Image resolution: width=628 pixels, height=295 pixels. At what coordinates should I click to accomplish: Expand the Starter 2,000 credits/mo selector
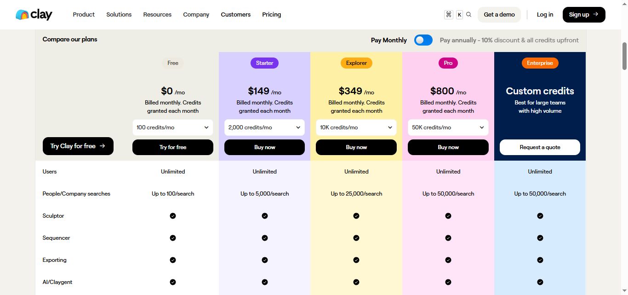coord(264,127)
